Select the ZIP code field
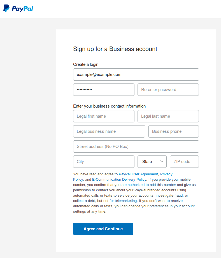 tap(184, 162)
